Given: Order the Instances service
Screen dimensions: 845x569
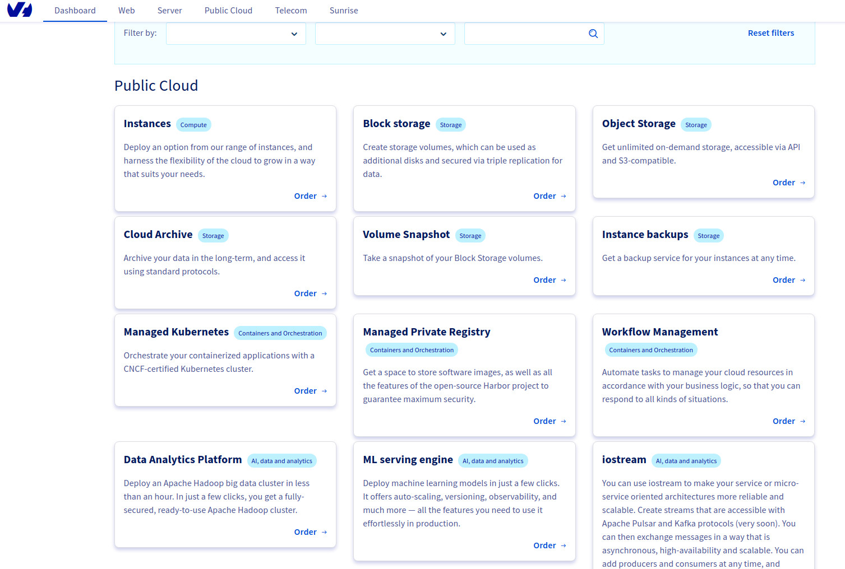Looking at the screenshot, I should (x=311, y=196).
